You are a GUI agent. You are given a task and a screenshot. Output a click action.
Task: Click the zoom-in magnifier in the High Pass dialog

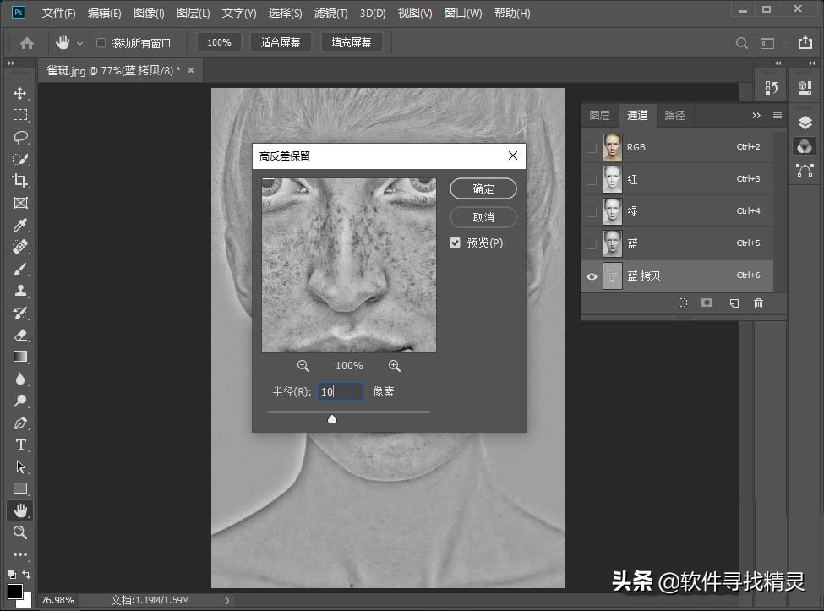(x=394, y=365)
